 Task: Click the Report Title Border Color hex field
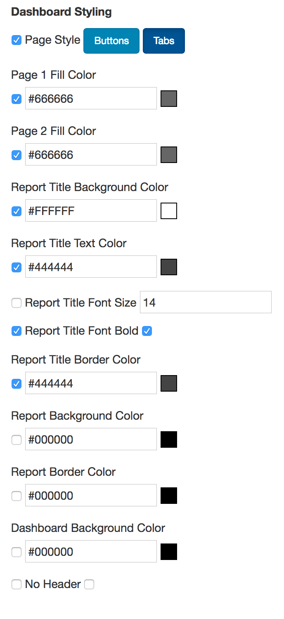pyautogui.click(x=91, y=383)
